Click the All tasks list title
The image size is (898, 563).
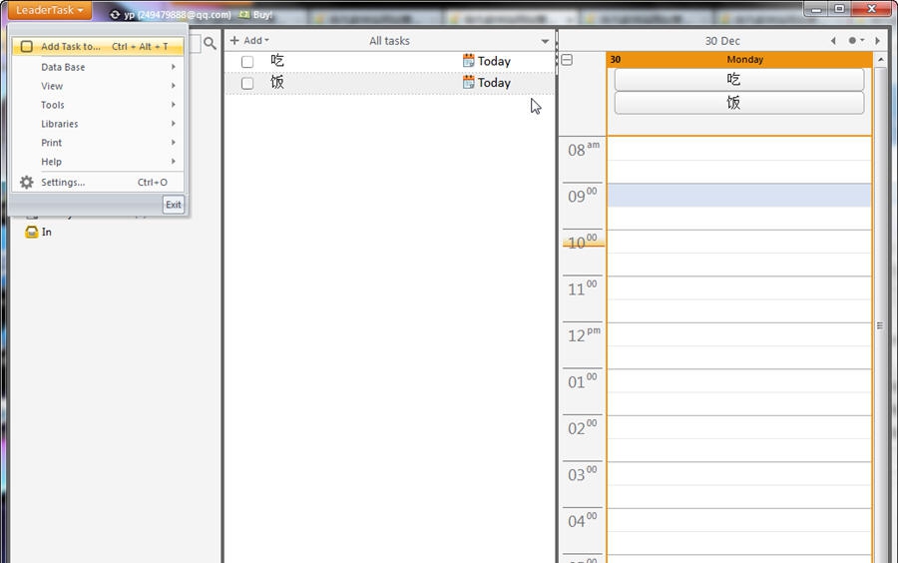pos(389,41)
